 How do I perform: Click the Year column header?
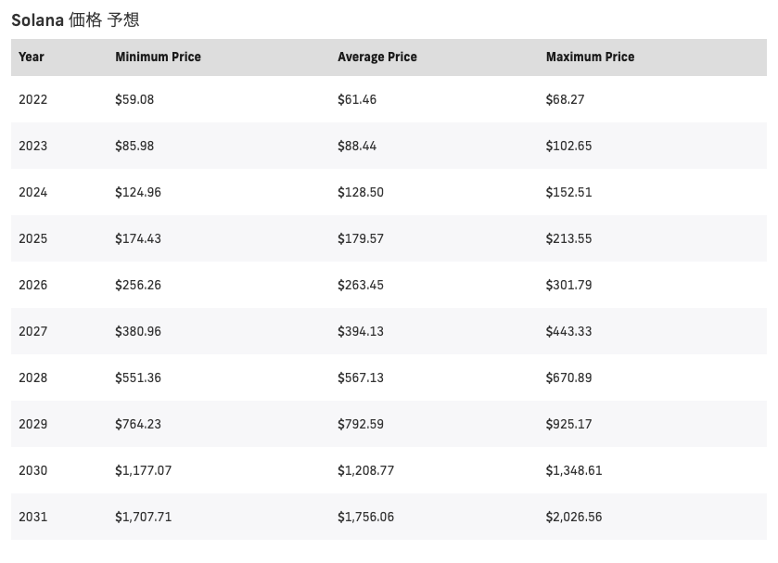point(32,57)
